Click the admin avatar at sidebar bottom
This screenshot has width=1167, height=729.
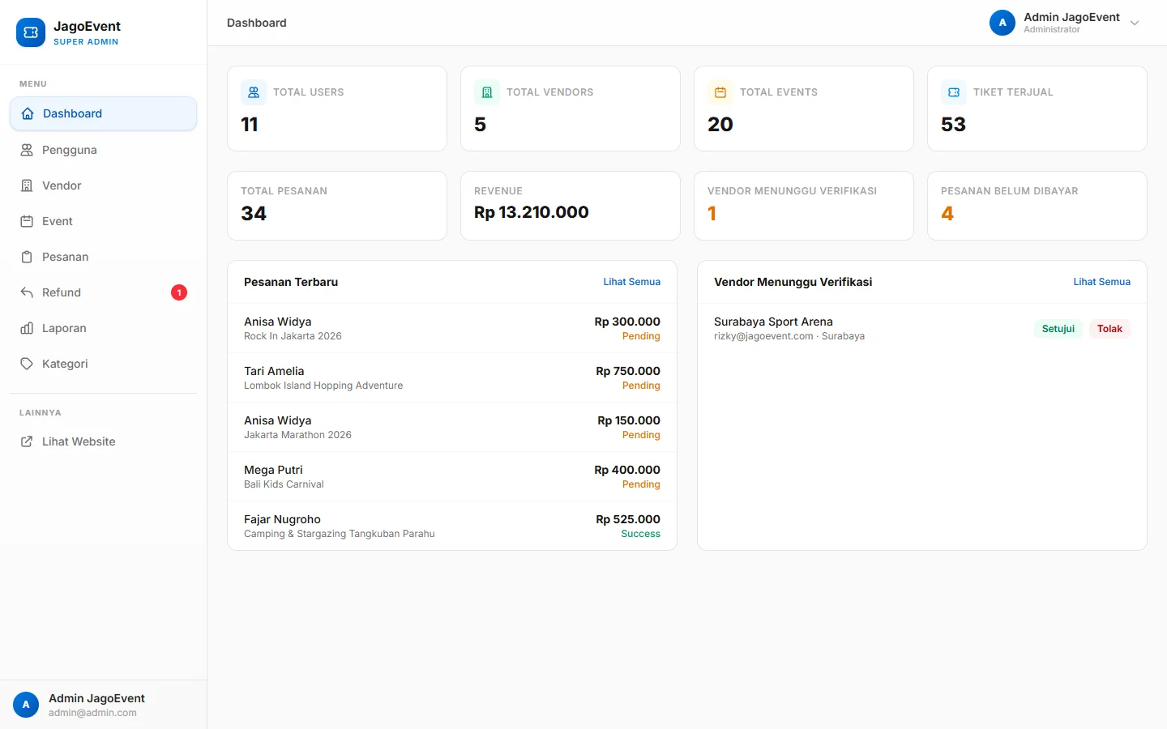pos(26,705)
